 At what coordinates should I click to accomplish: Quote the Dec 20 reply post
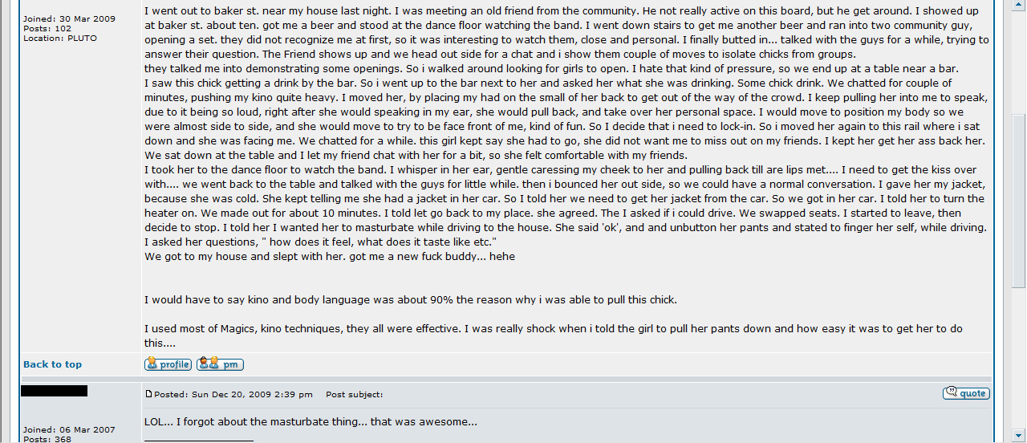tap(966, 393)
